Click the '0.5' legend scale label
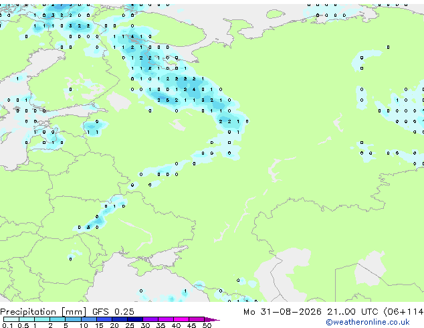The width and height of the screenshot is (424, 328). 23,325
